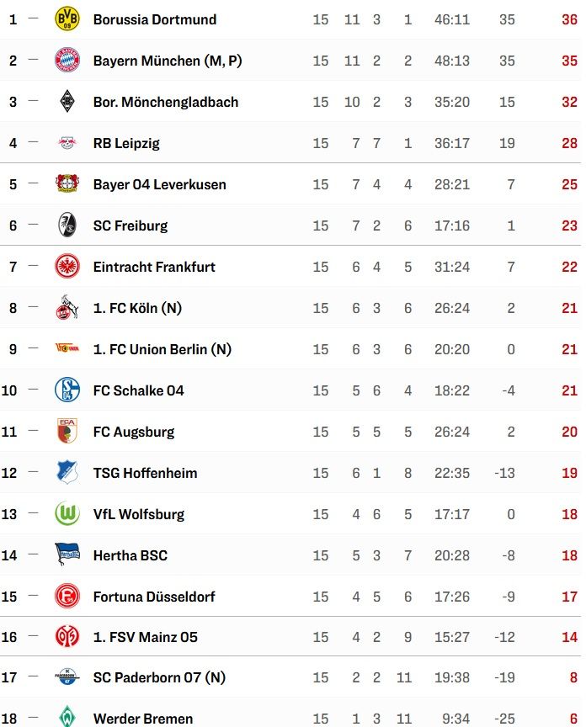The width and height of the screenshot is (586, 727).
Task: Click FC Augsburg's points value 20
Action: pos(569,432)
